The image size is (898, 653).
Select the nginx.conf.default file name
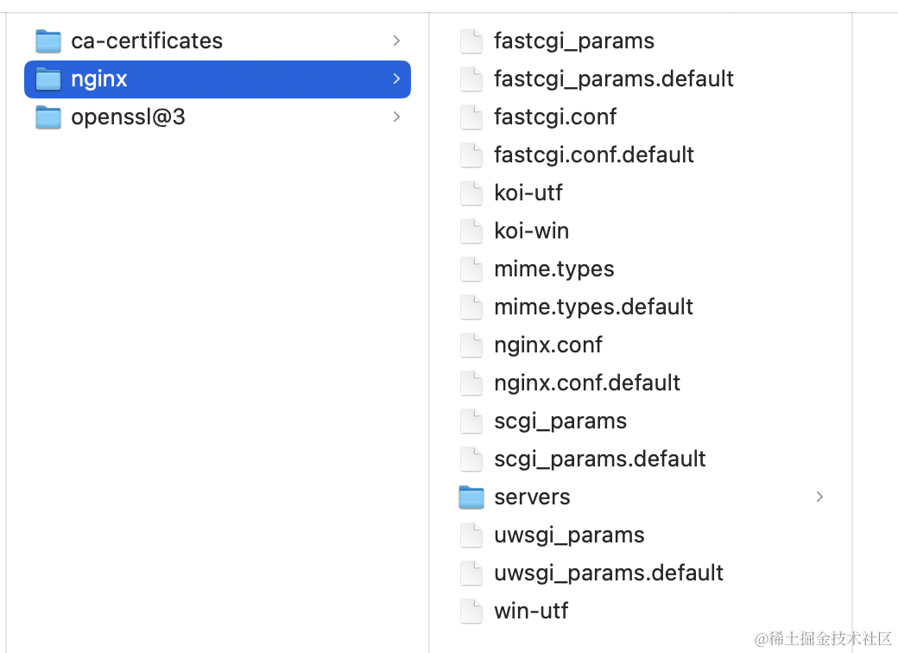tap(587, 384)
